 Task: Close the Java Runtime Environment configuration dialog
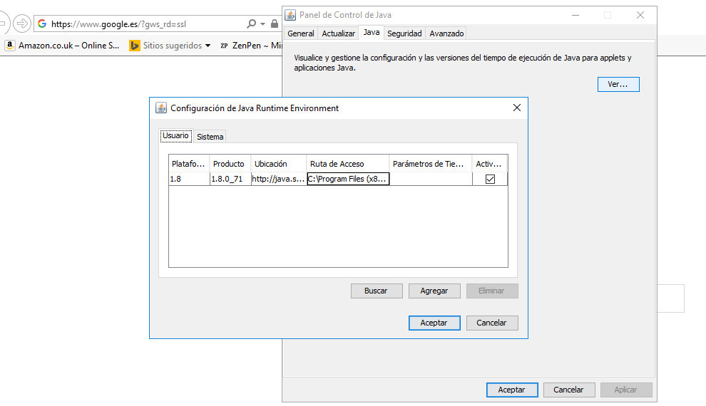pos(517,108)
